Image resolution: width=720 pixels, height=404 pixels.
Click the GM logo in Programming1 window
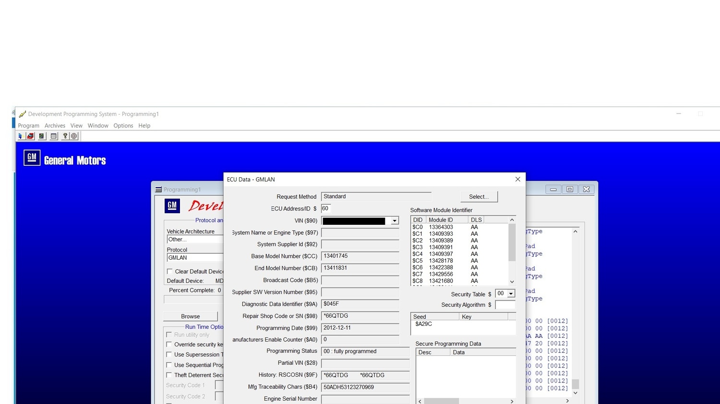172,206
